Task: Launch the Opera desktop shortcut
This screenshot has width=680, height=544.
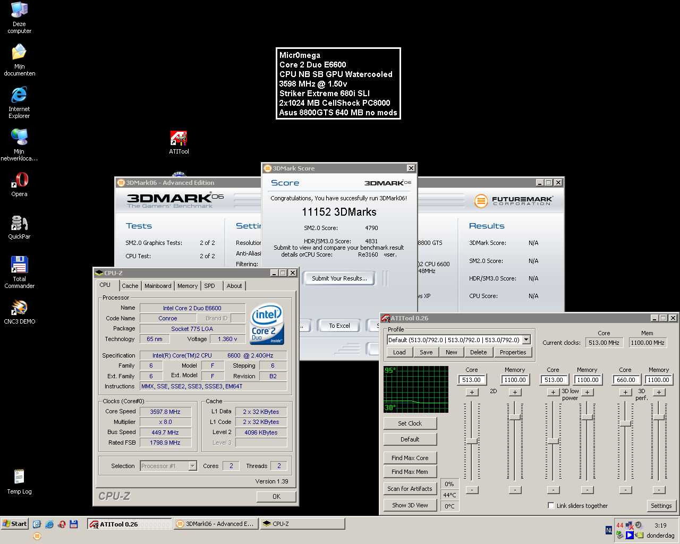Action: click(x=19, y=184)
